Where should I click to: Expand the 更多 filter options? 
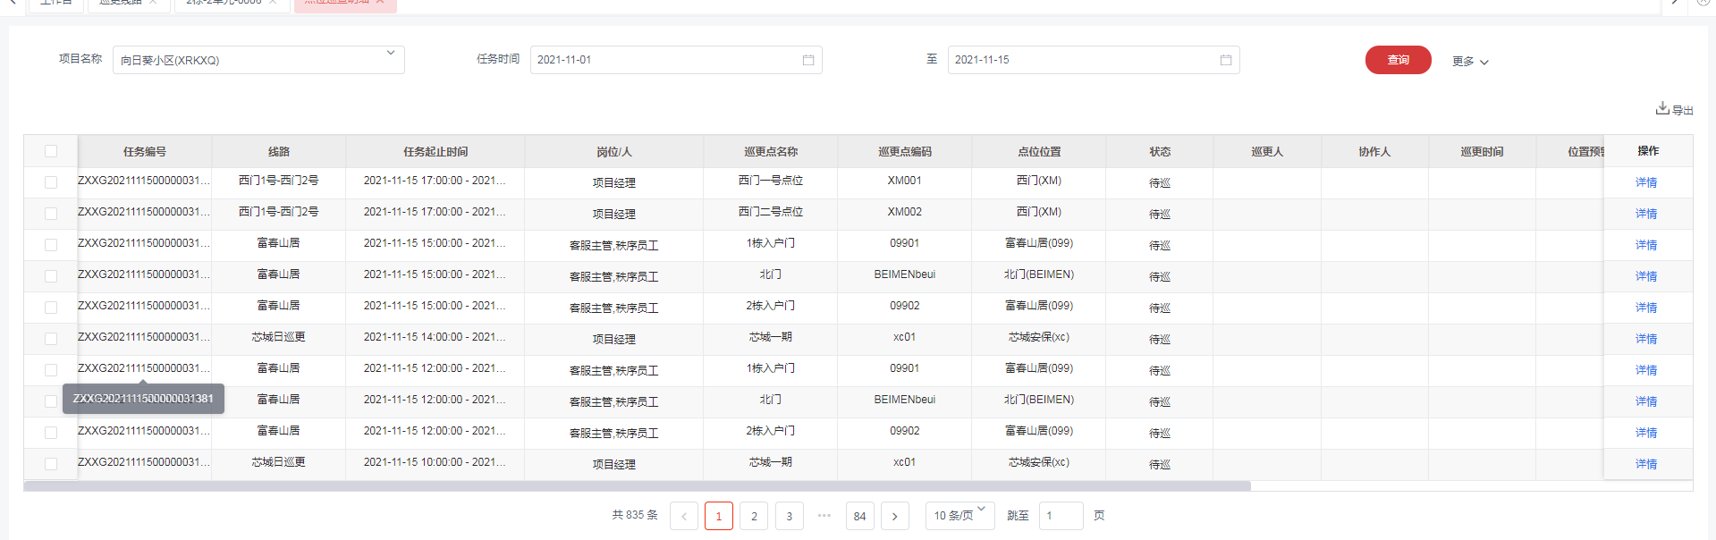(1470, 62)
